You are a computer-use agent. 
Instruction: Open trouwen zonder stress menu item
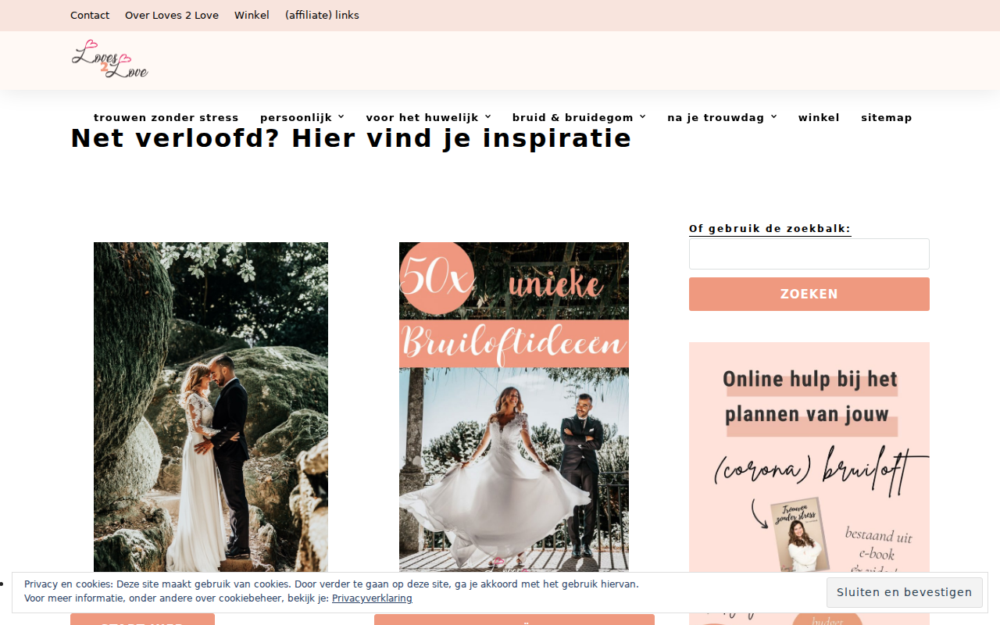point(166,118)
